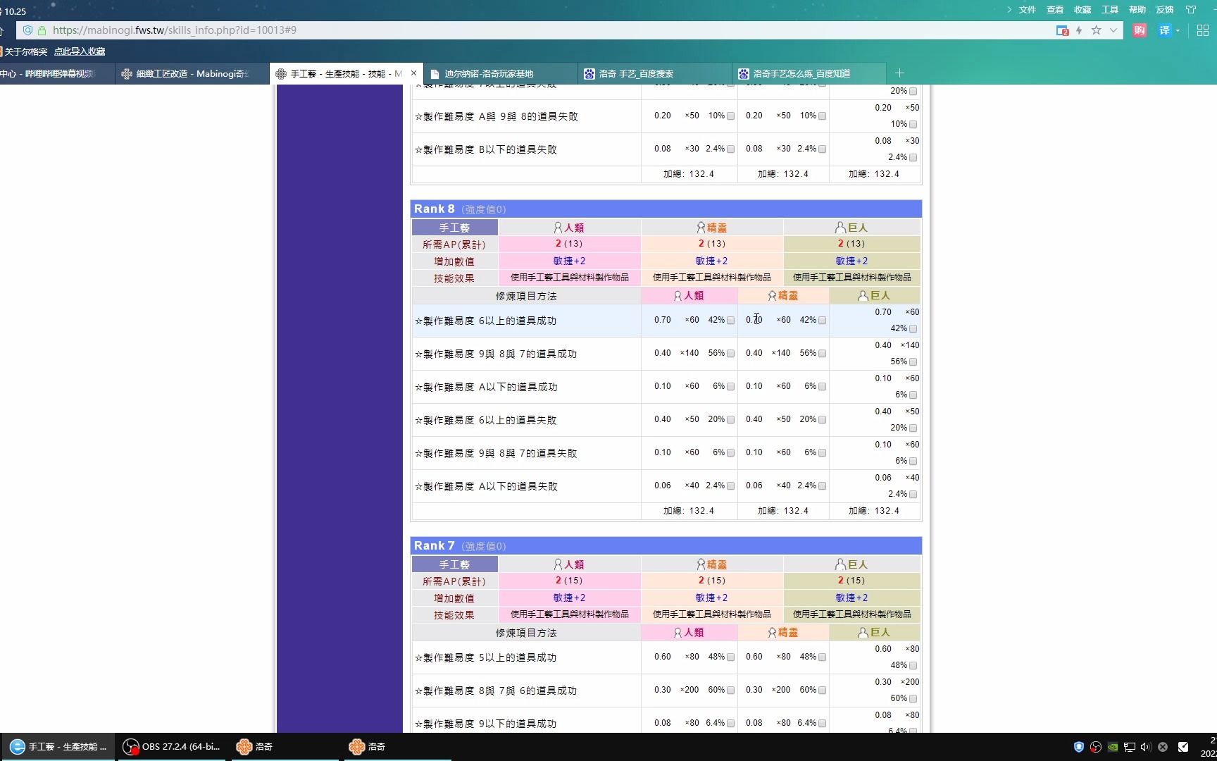The width and height of the screenshot is (1217, 761).
Task: Click the OBS recording tray icon
Action: point(1096,747)
